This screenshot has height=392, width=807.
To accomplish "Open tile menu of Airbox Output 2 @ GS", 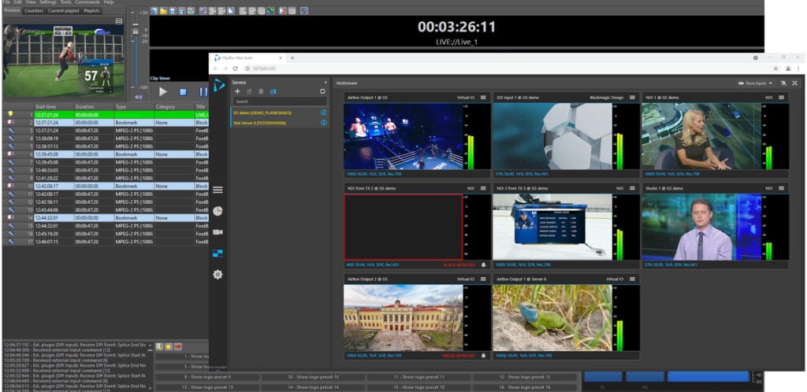I will pos(483,279).
